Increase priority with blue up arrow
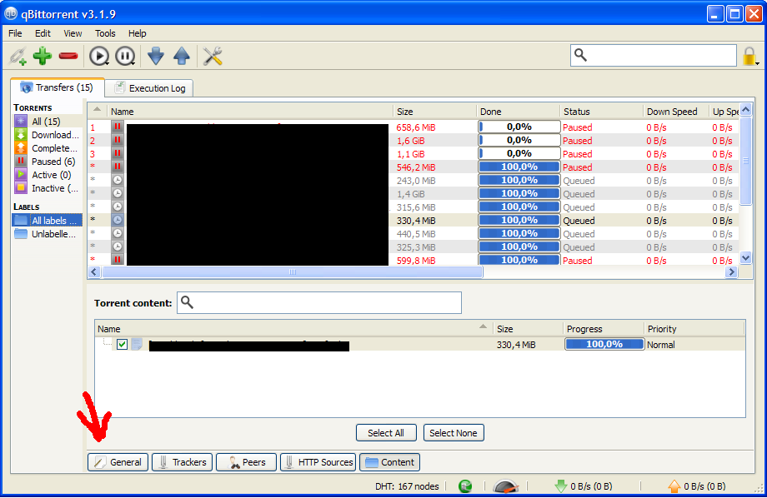 [182, 56]
